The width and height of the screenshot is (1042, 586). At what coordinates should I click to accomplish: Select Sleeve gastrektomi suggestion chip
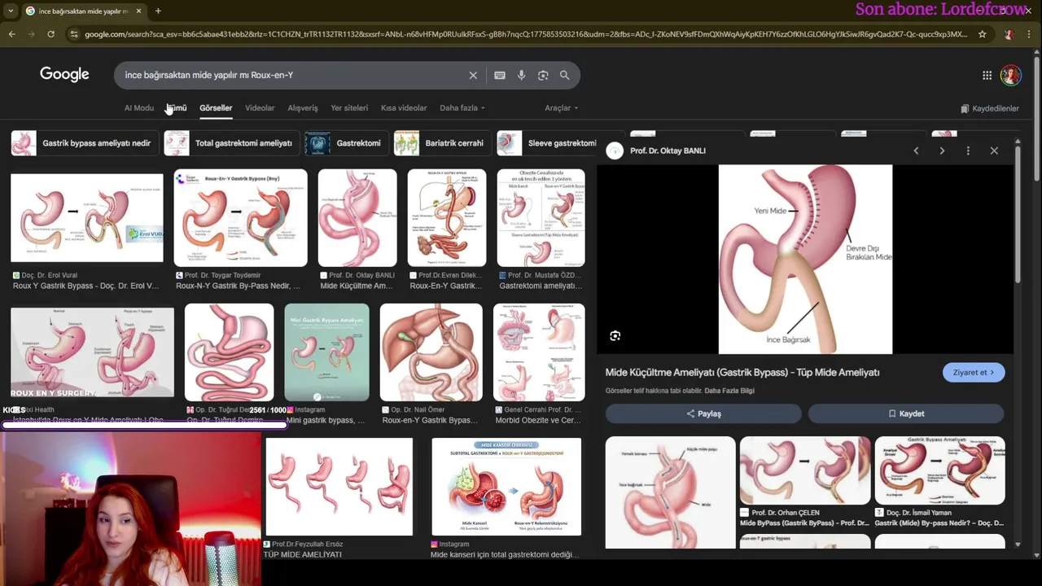click(547, 142)
